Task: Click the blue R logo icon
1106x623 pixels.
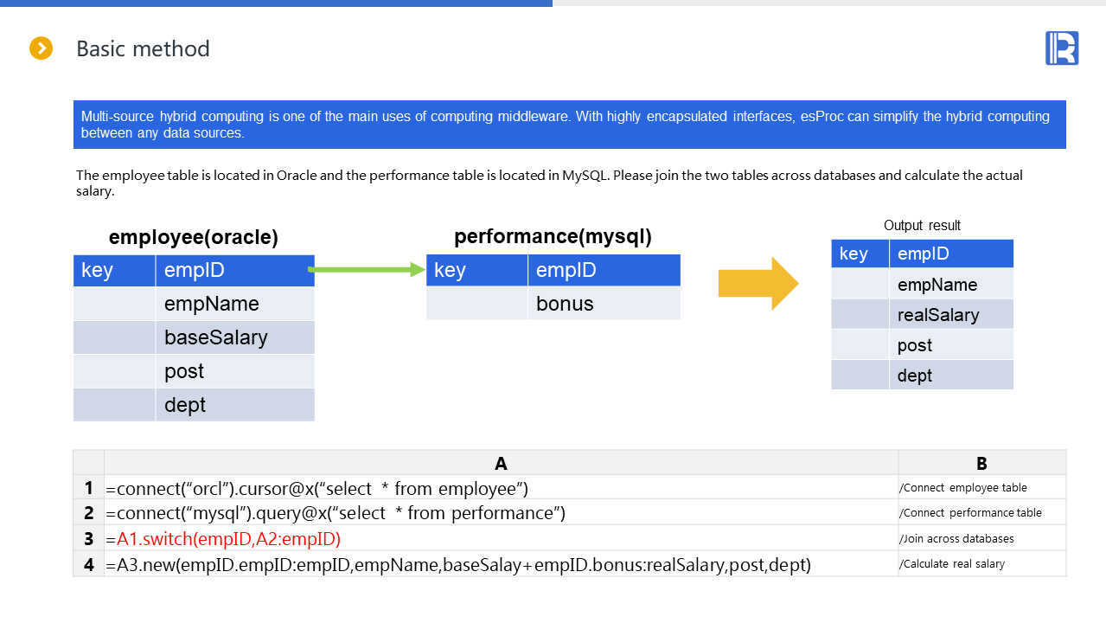Action: [x=1061, y=48]
